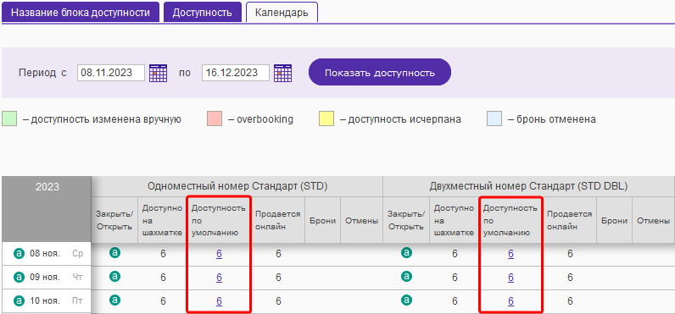The width and height of the screenshot is (675, 314).
Task: Toggle the green status icon beside 09 ноя. date
Action: 19,278
